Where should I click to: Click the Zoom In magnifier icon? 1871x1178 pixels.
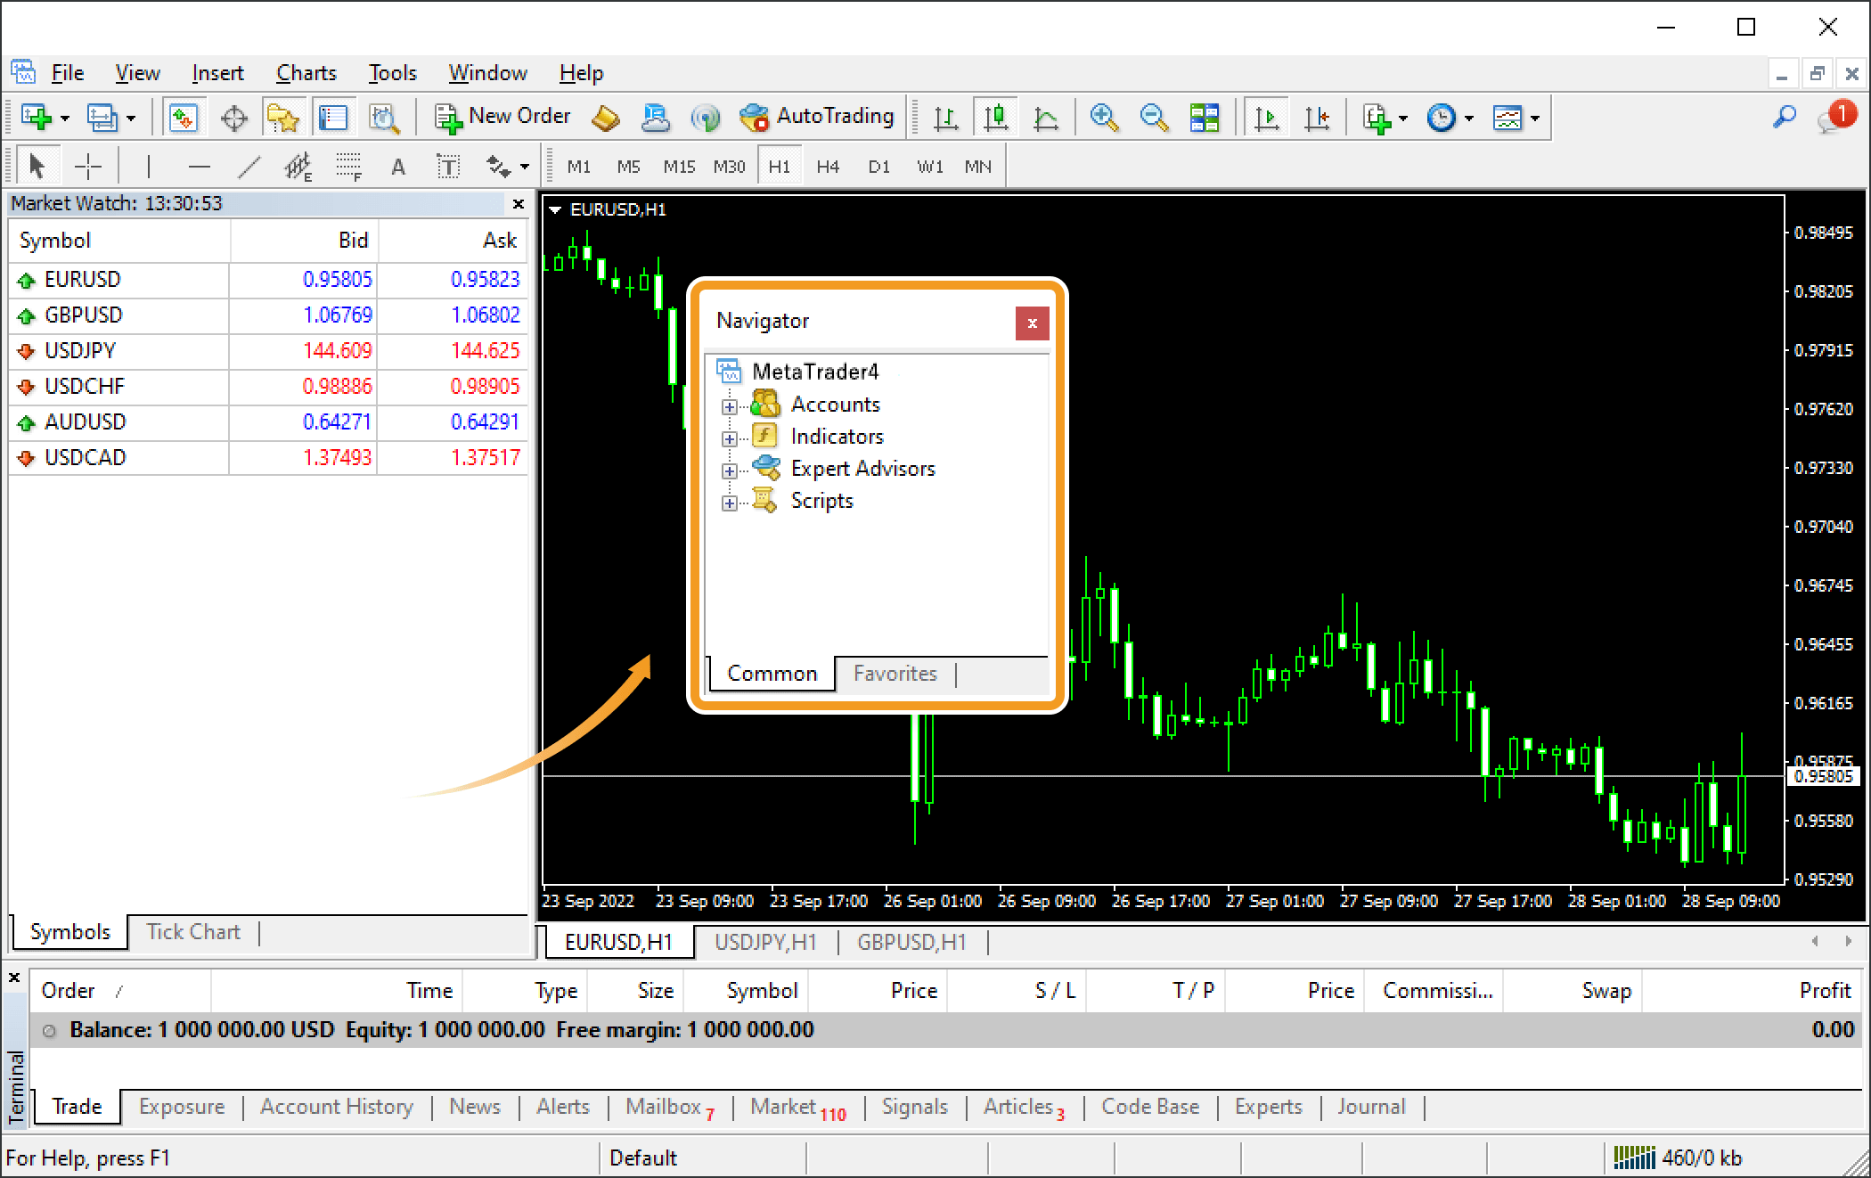click(1103, 117)
